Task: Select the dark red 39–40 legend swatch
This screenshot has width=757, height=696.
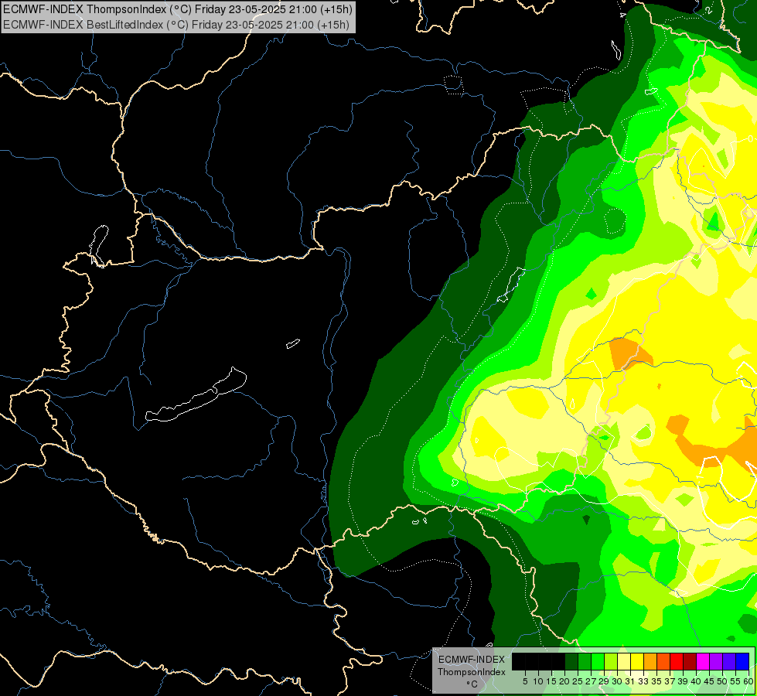Action: [690, 662]
